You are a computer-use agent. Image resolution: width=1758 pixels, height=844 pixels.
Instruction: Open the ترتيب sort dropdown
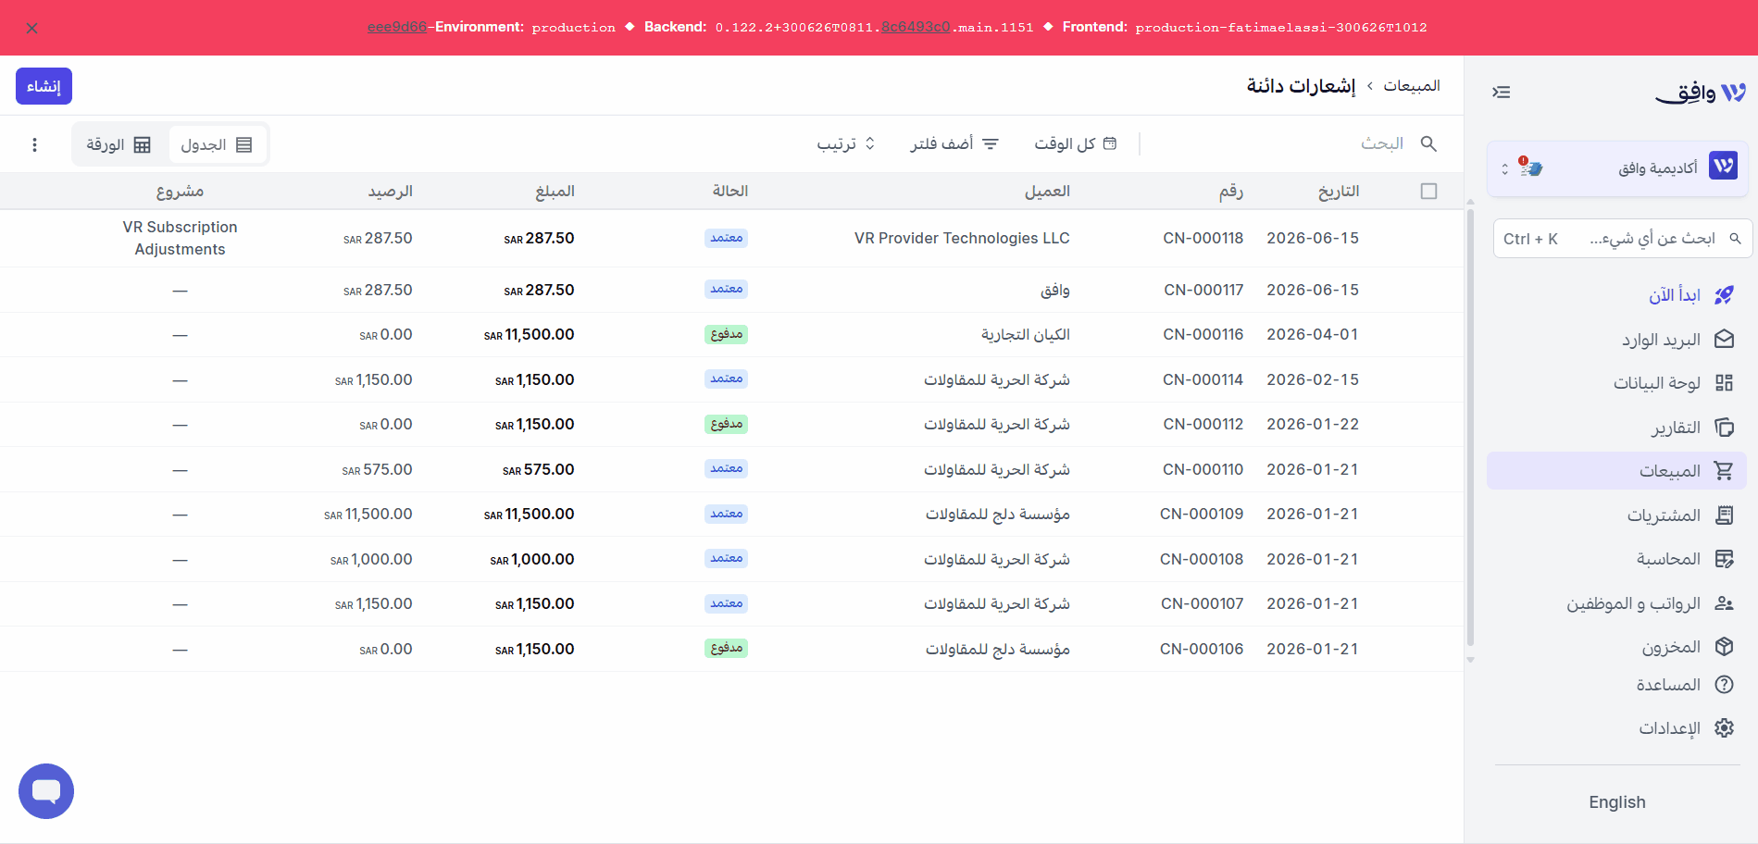coord(846,143)
